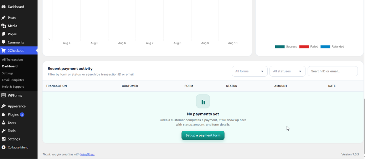Click the Aug 4 axis label

click(x=67, y=43)
